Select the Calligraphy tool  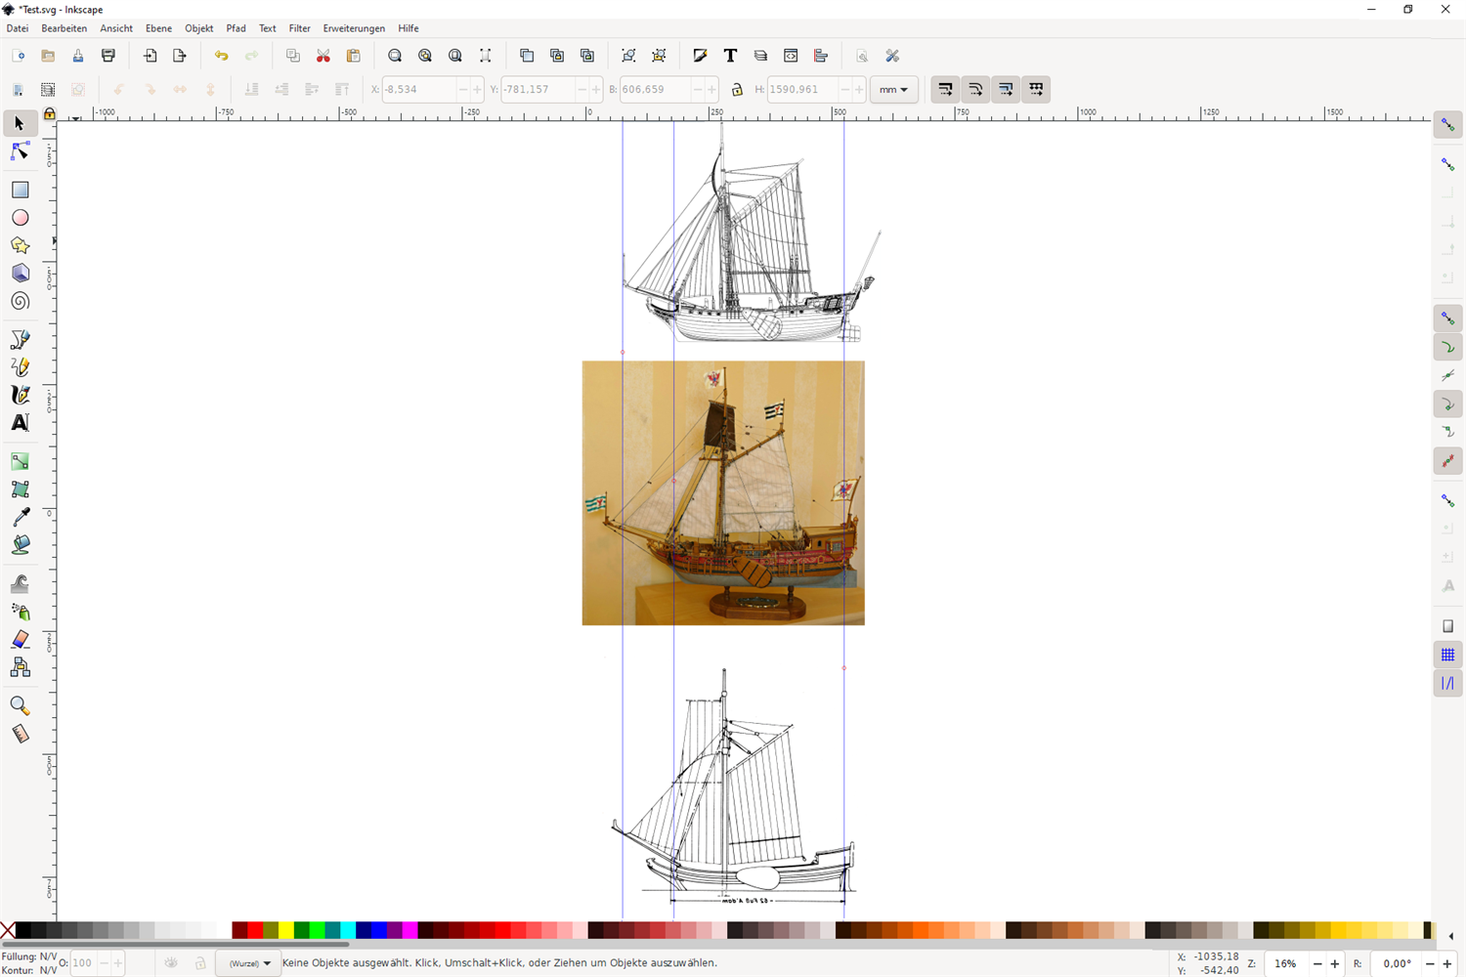point(20,395)
